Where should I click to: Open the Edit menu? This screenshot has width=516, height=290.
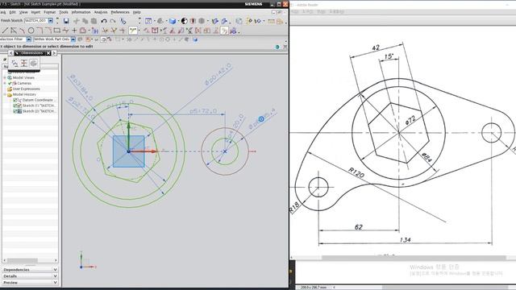pyautogui.click(x=13, y=12)
